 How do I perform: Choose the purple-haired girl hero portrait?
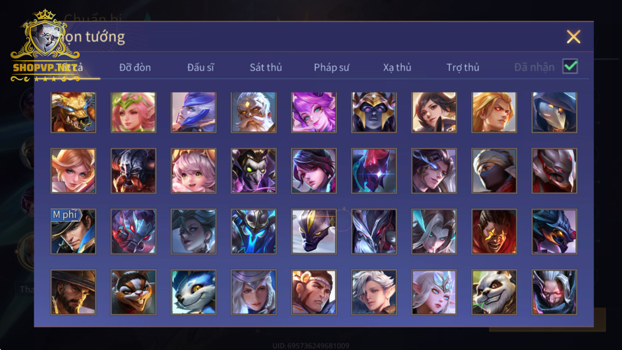314,112
